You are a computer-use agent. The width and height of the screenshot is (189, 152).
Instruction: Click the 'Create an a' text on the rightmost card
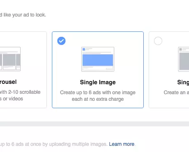pyautogui.click(x=176, y=93)
